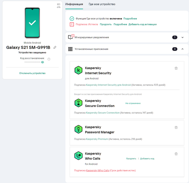The width and height of the screenshot is (189, 183).
Task: Click Продлить link in subscription status row
Action: click(x=106, y=24)
